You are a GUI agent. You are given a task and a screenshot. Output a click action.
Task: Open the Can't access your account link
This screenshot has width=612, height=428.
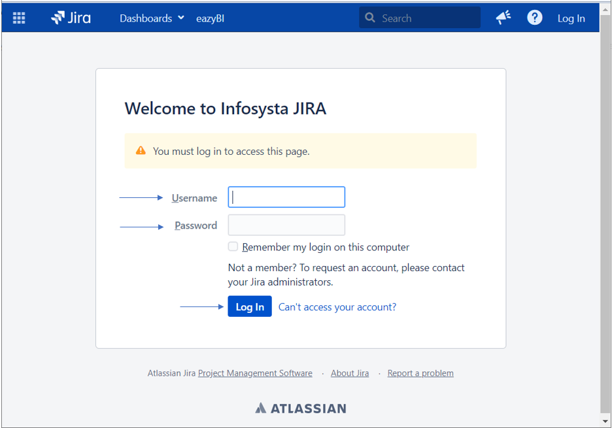[x=337, y=307]
